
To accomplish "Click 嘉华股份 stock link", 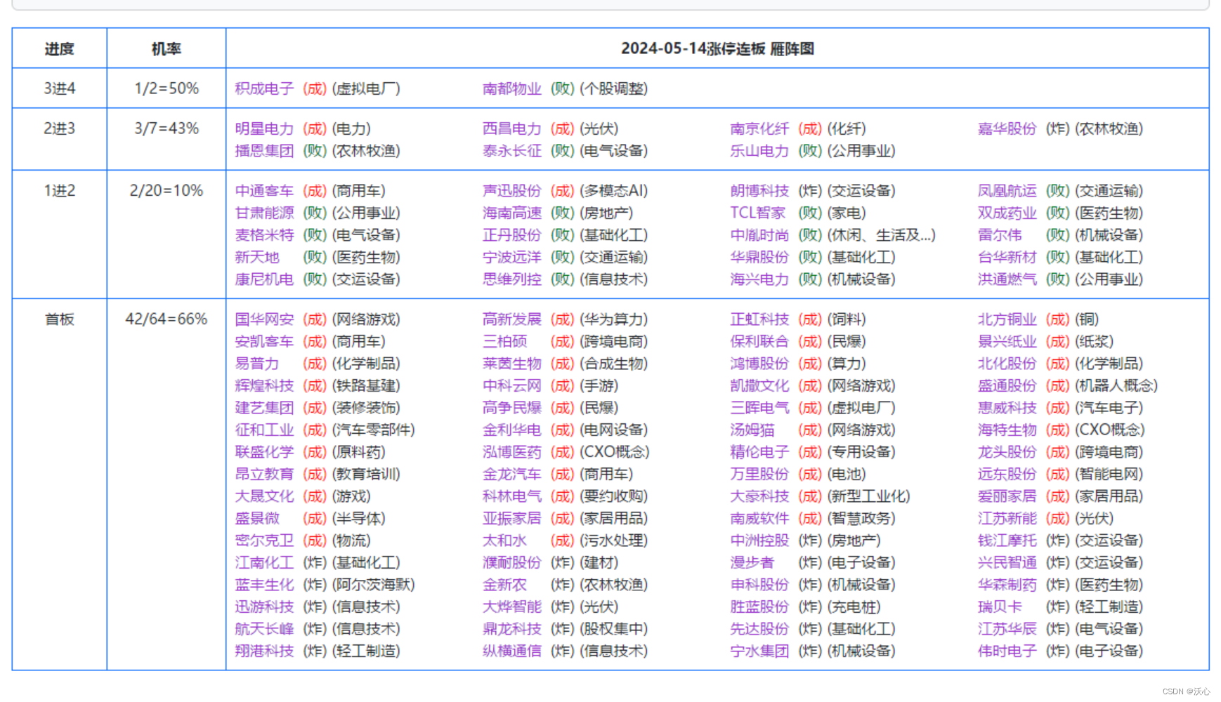I will coord(1007,128).
